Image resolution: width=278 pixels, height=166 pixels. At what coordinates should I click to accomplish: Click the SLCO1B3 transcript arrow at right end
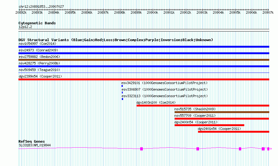[x=271, y=149]
